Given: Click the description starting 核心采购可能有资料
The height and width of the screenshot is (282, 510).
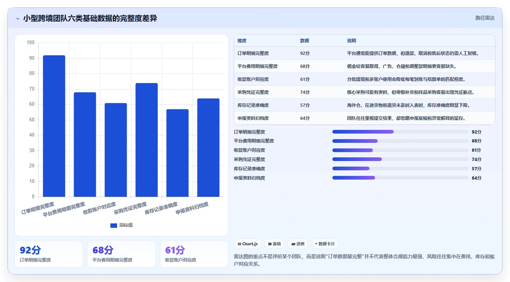Looking at the screenshot, I should 411,92.
